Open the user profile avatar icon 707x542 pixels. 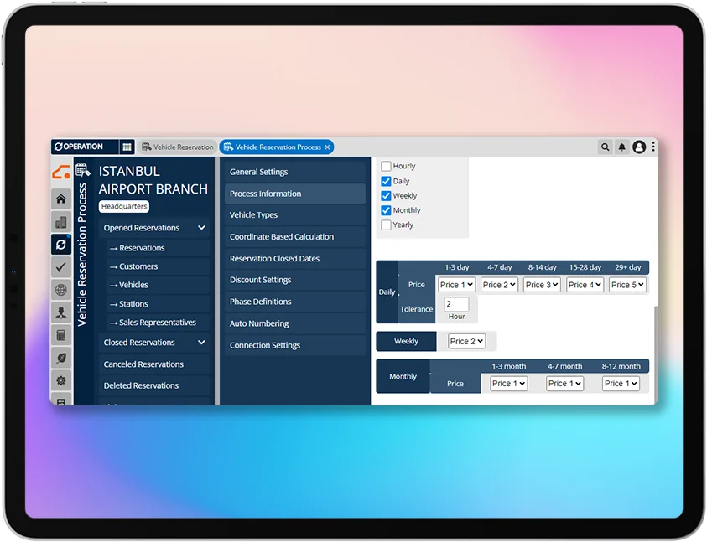coord(639,147)
